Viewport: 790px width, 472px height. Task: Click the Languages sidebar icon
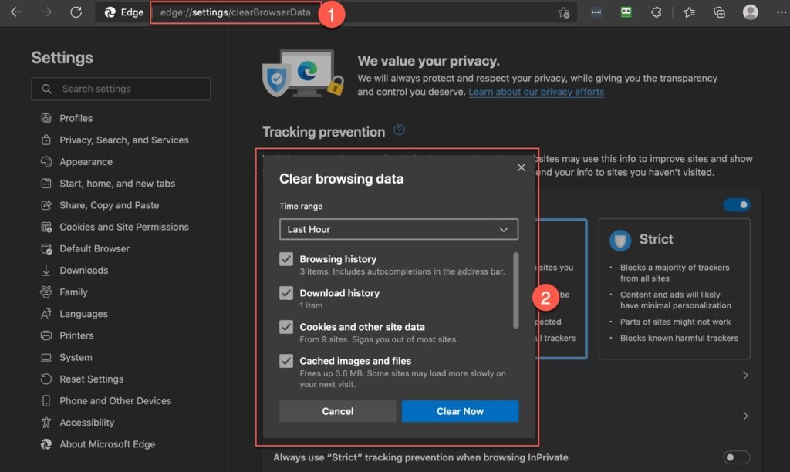(x=46, y=313)
